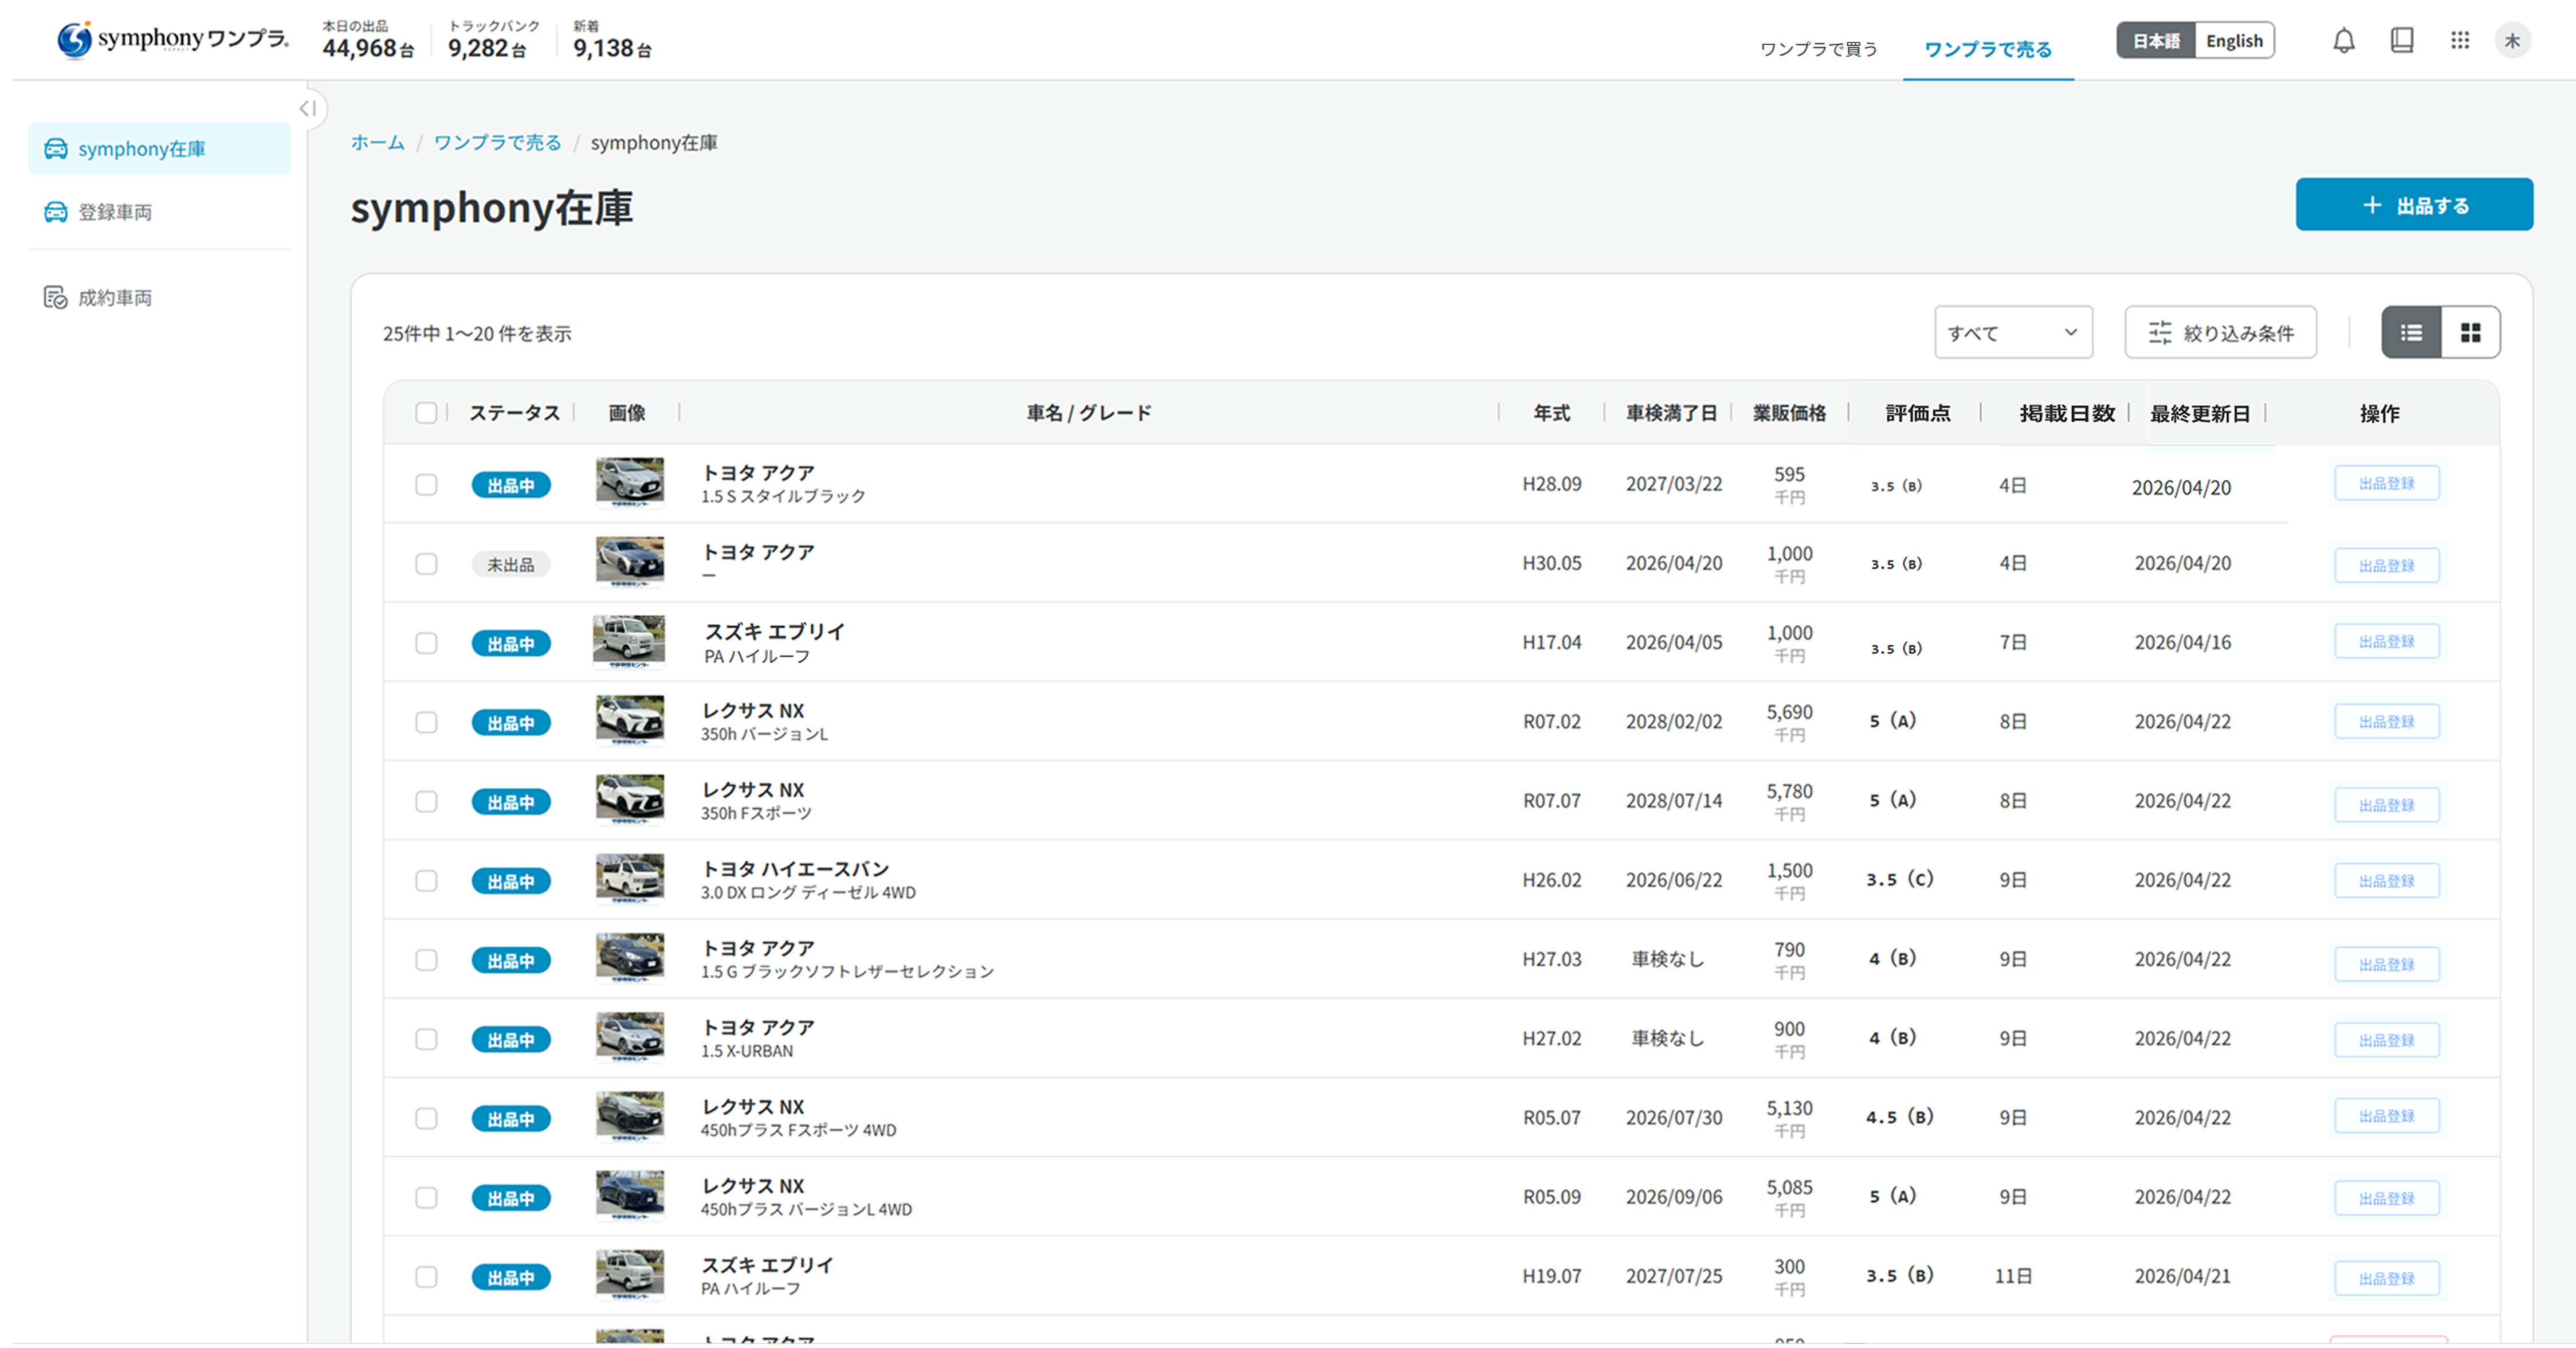Viewport: 2576px width, 1348px height.
Task: Switch to the ワンプラで買う tab
Action: pyautogui.click(x=1819, y=48)
